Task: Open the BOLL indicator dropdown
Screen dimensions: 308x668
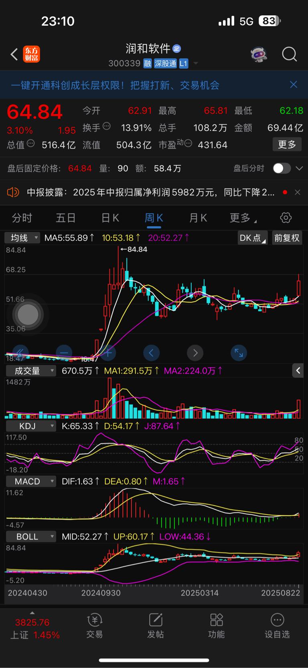Action: click(31, 537)
